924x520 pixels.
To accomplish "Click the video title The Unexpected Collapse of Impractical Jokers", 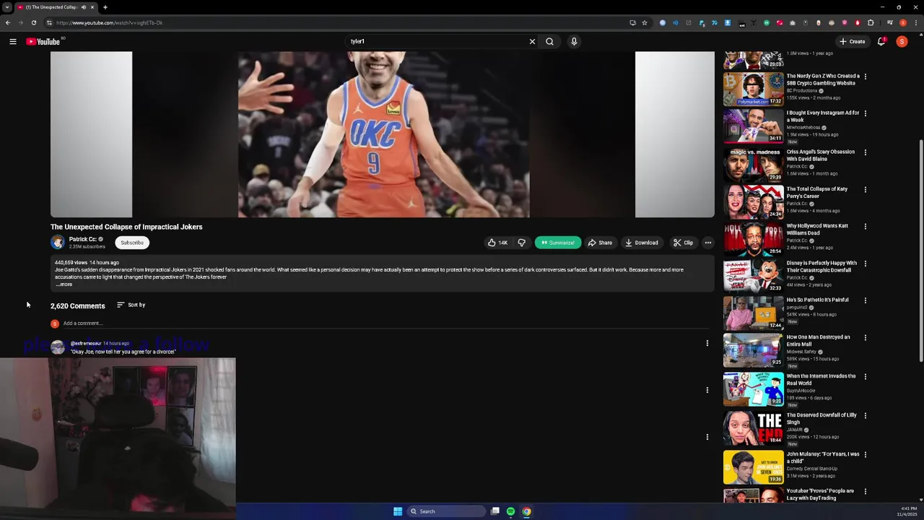I will point(126,227).
